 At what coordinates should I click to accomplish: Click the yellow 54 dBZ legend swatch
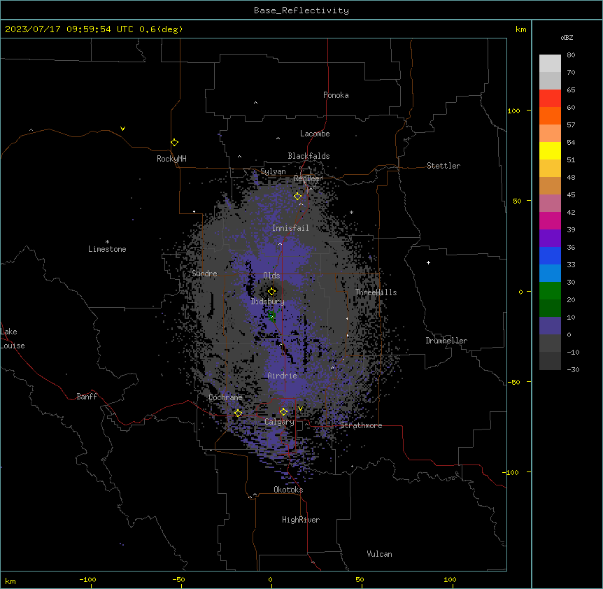(550, 150)
